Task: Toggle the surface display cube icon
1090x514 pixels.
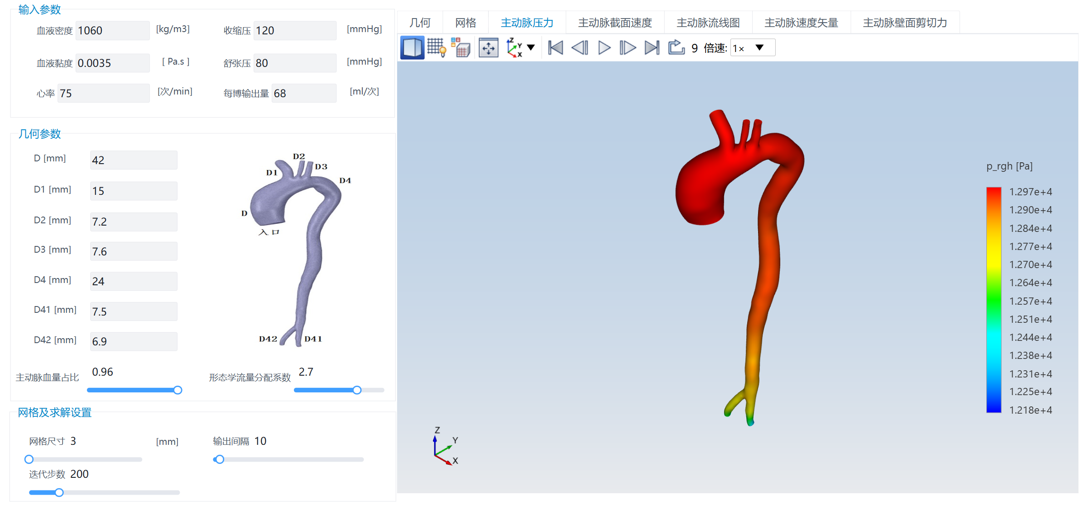Action: (x=412, y=47)
